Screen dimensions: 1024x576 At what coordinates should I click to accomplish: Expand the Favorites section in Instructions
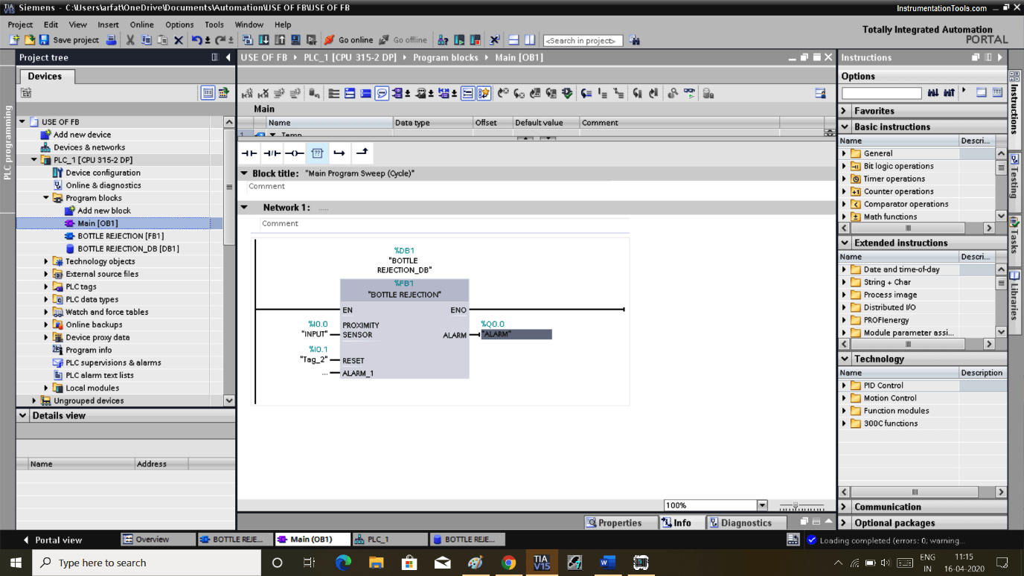(845, 111)
